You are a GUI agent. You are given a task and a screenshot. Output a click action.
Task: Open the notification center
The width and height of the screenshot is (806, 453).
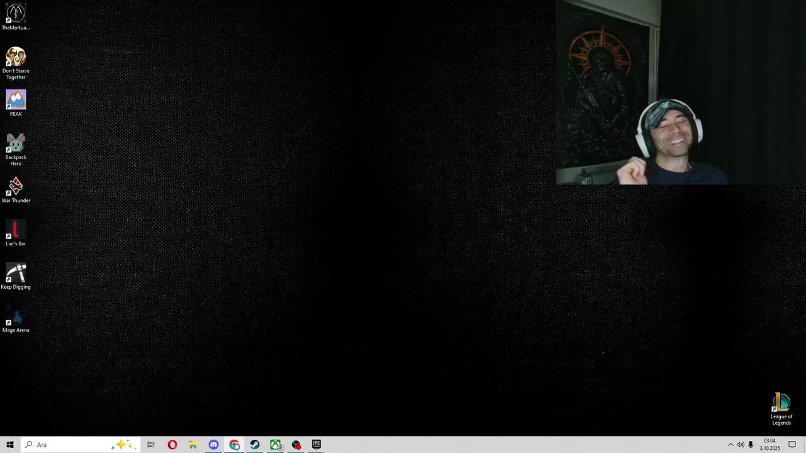792,445
